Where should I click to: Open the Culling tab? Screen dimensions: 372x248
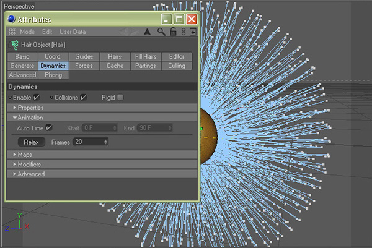(177, 66)
